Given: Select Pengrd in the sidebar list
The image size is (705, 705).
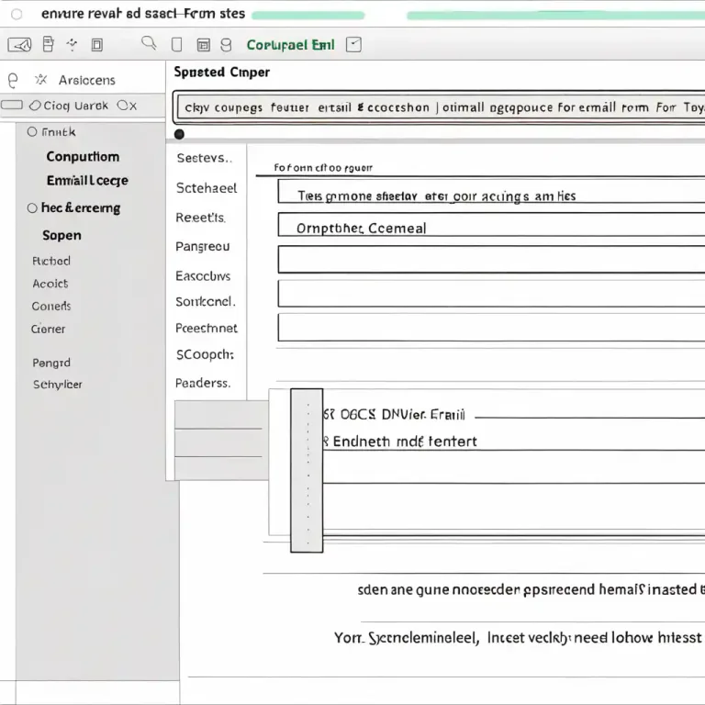Looking at the screenshot, I should [51, 363].
